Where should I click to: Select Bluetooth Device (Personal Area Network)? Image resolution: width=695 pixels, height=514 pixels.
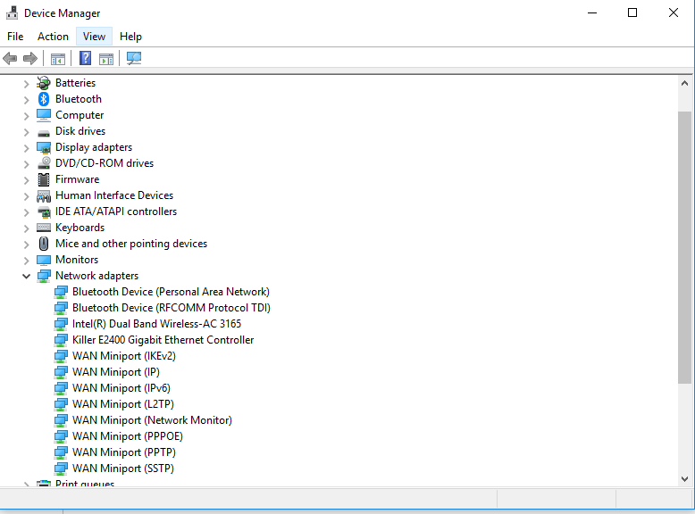click(x=171, y=292)
